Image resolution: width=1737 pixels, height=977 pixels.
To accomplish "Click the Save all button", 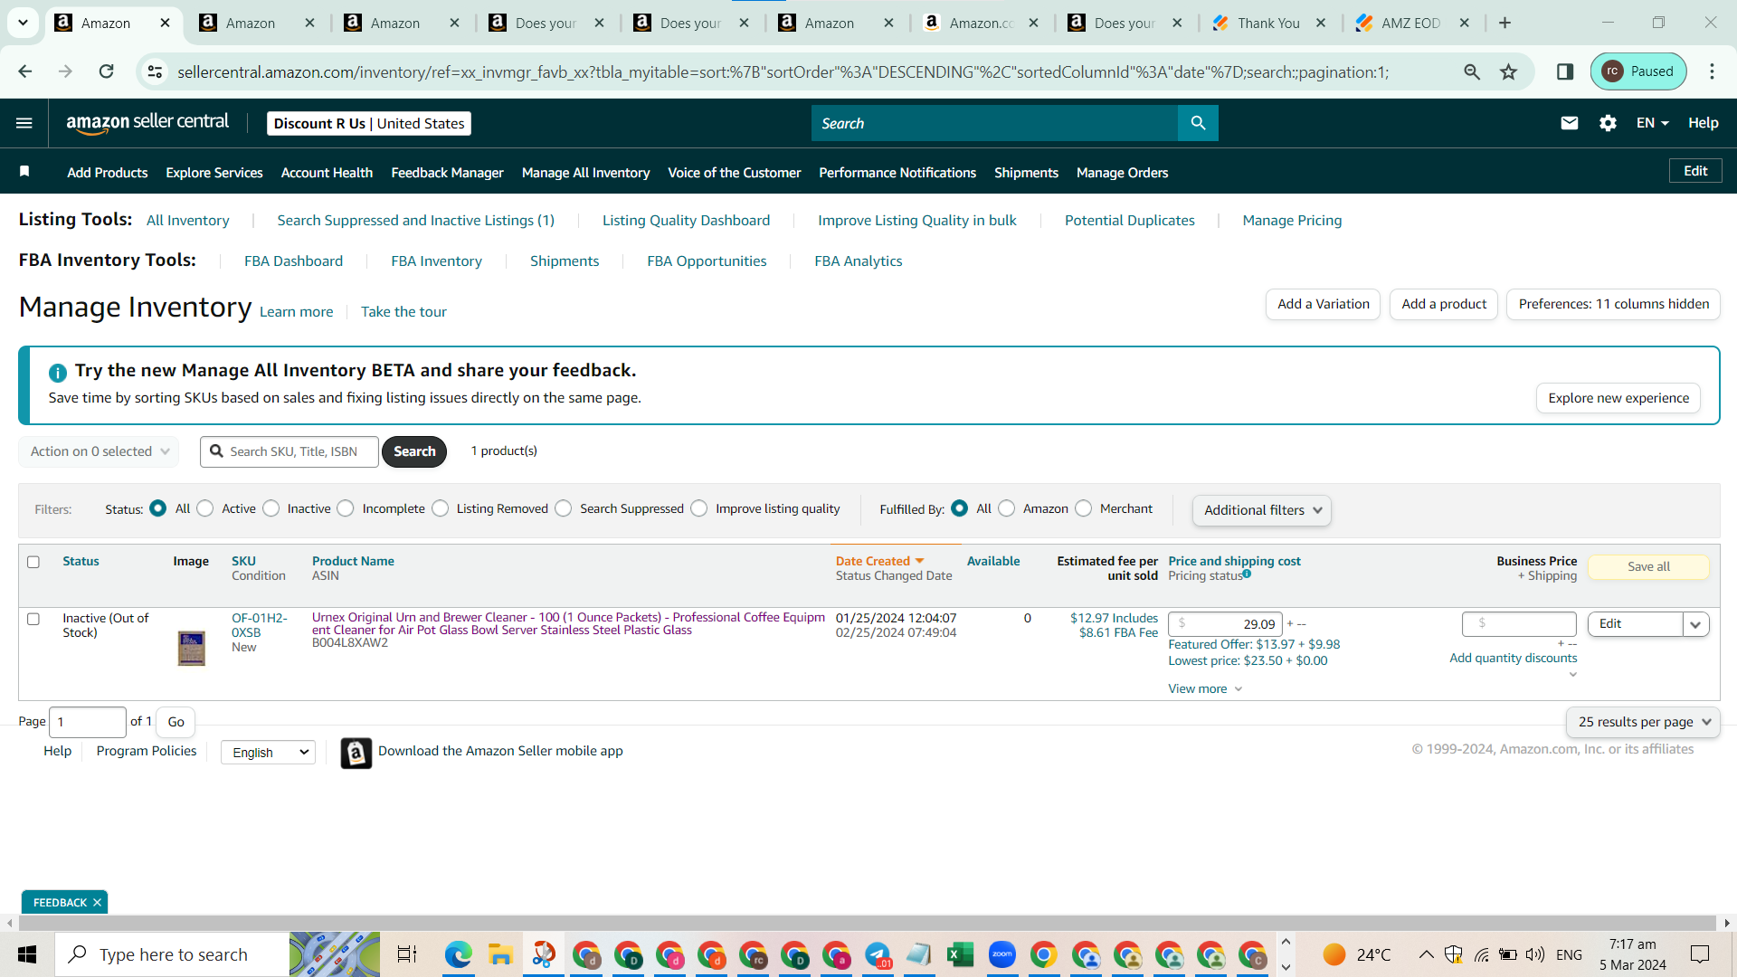I will [x=1648, y=566].
